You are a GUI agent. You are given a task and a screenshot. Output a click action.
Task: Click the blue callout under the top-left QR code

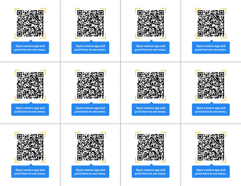point(30,48)
